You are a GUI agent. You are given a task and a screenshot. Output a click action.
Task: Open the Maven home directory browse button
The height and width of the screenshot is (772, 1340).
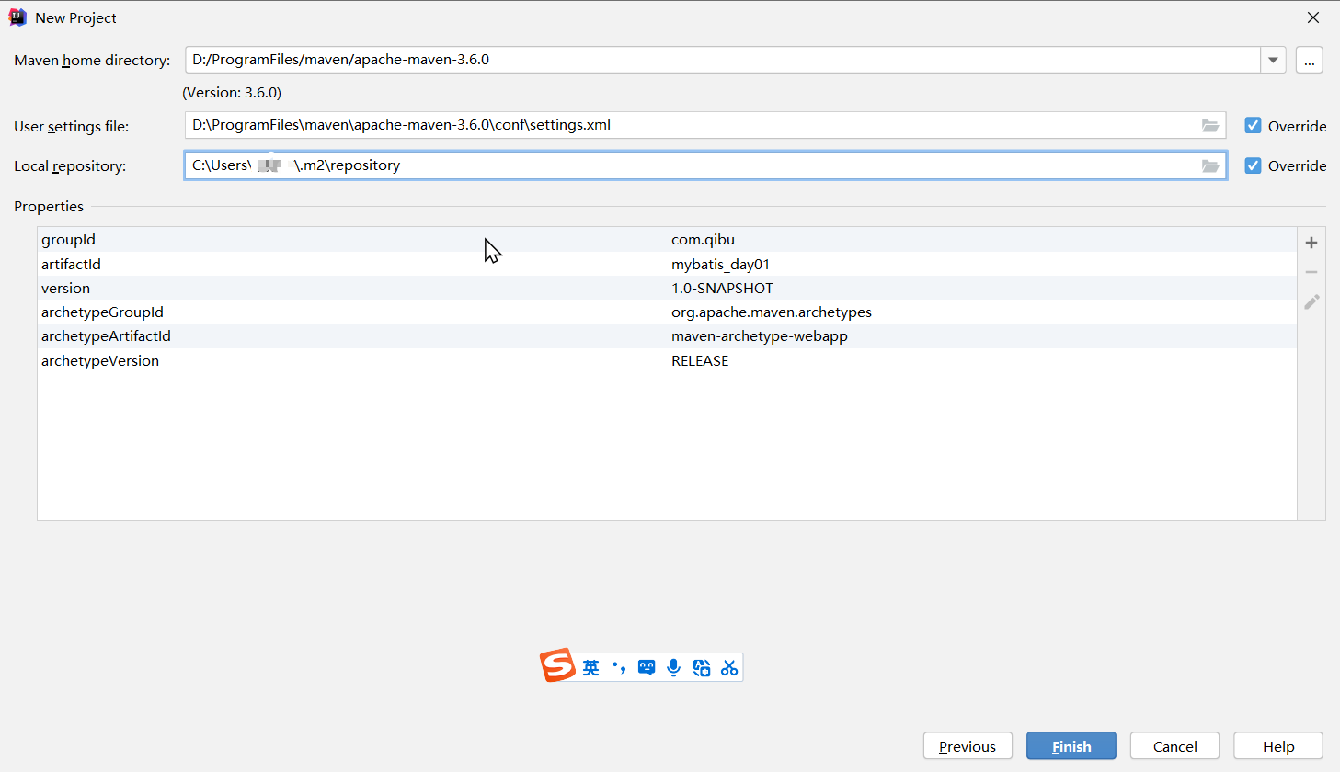tap(1310, 60)
